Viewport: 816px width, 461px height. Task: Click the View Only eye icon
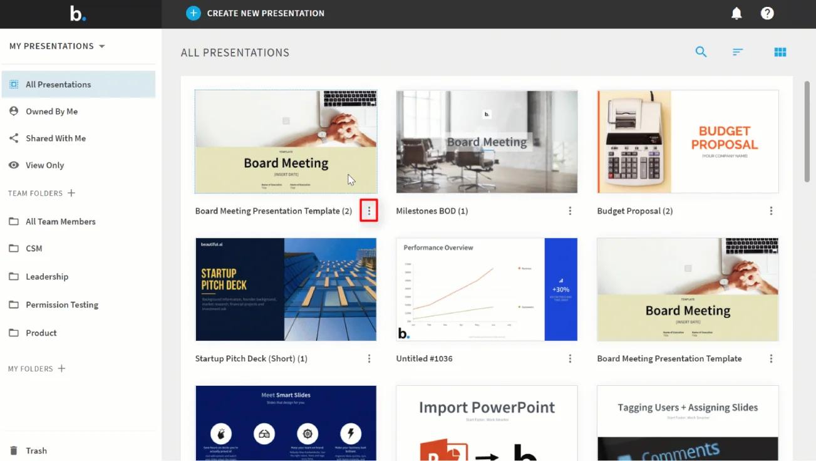(x=14, y=165)
